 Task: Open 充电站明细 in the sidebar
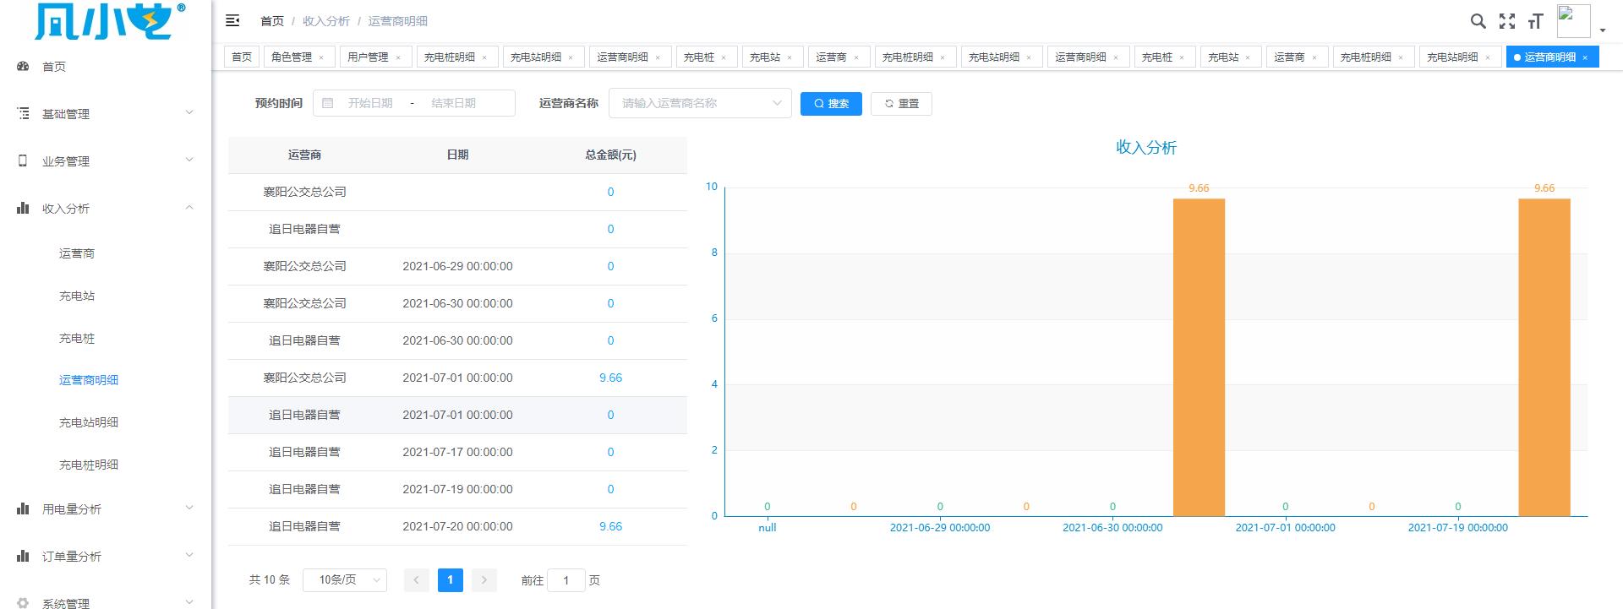(x=89, y=422)
